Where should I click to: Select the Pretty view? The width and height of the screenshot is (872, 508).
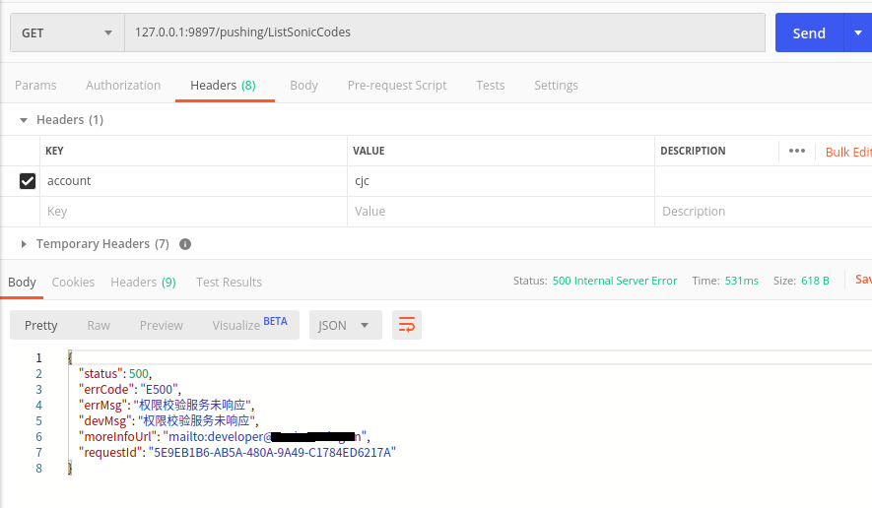[x=40, y=325]
